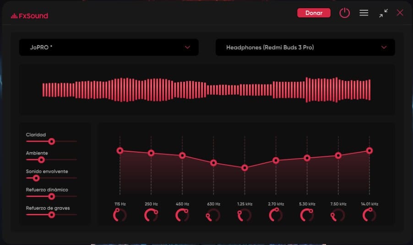413x245 pixels.
Task: Open the hamburger menu
Action: tap(364, 13)
